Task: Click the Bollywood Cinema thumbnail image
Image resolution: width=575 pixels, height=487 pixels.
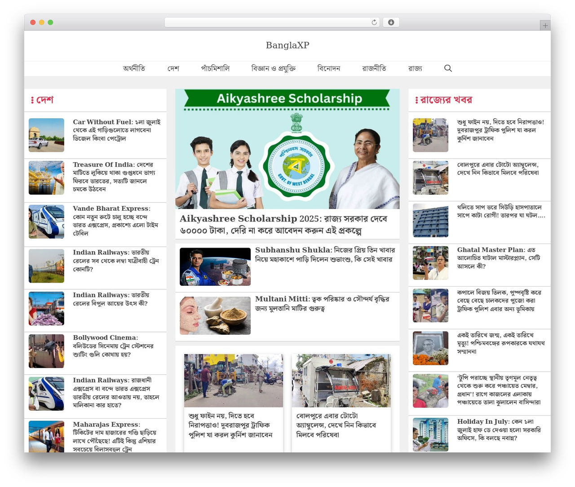Action: click(46, 351)
